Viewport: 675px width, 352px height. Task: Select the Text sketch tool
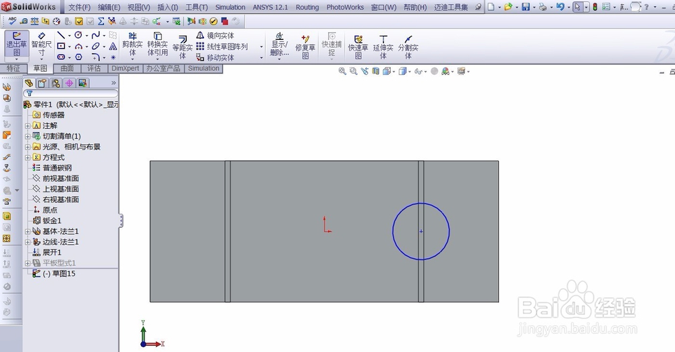click(113, 46)
